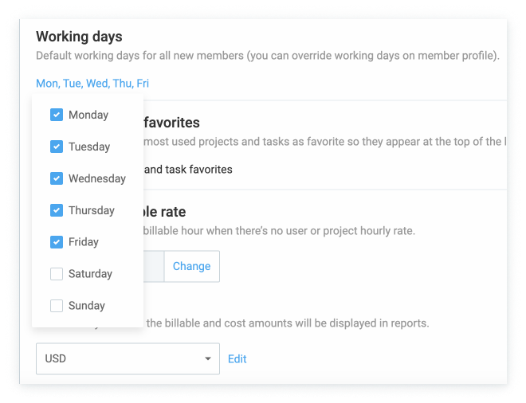
Task: Open the USD currency dropdown
Action: 116,358
